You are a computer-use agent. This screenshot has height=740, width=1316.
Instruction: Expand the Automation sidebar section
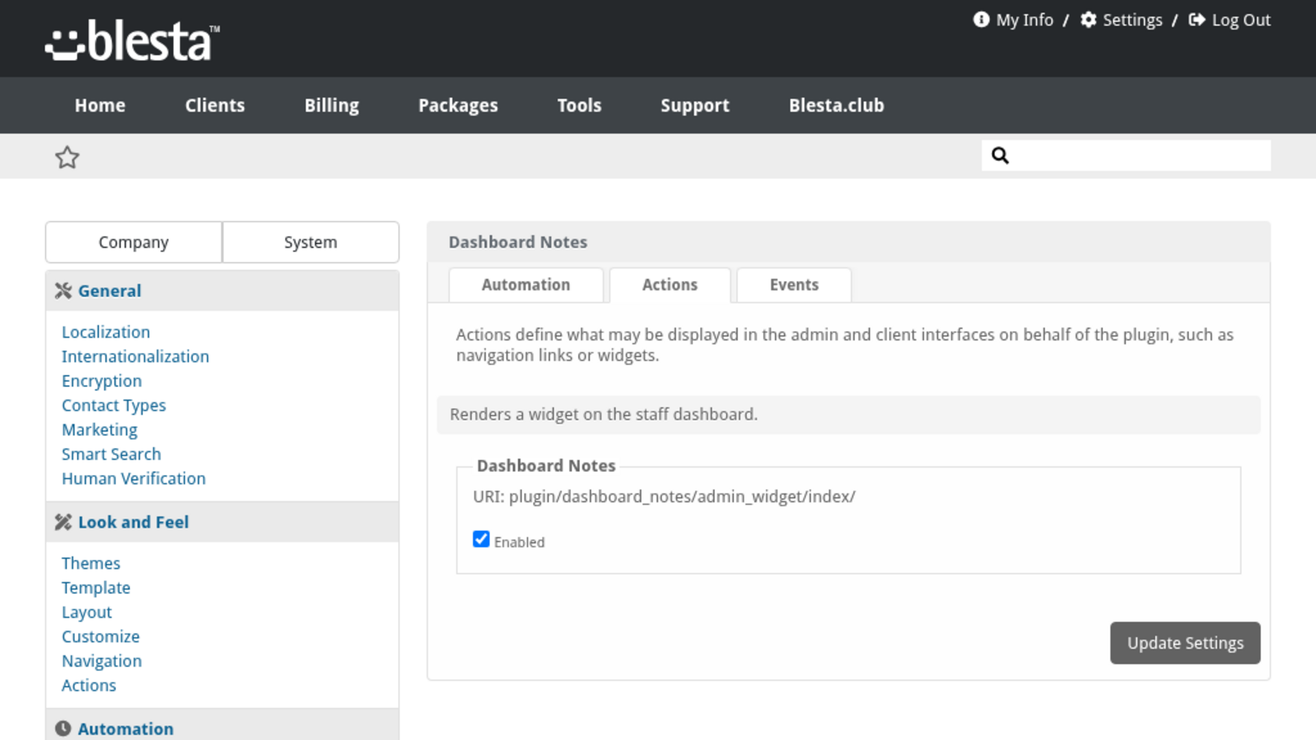[222, 725]
